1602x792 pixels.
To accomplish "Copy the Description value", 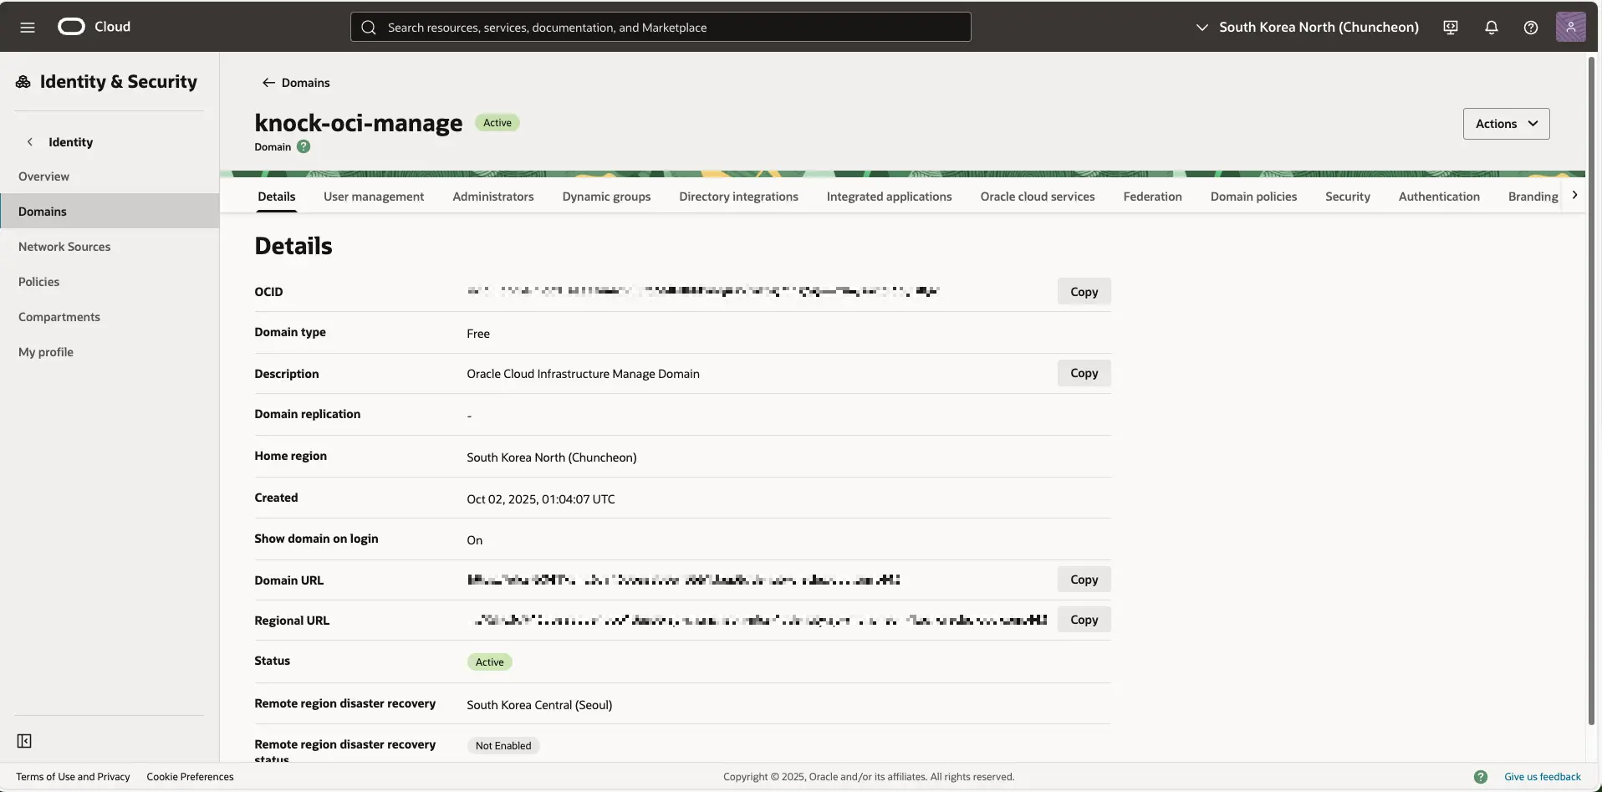I will 1084,373.
